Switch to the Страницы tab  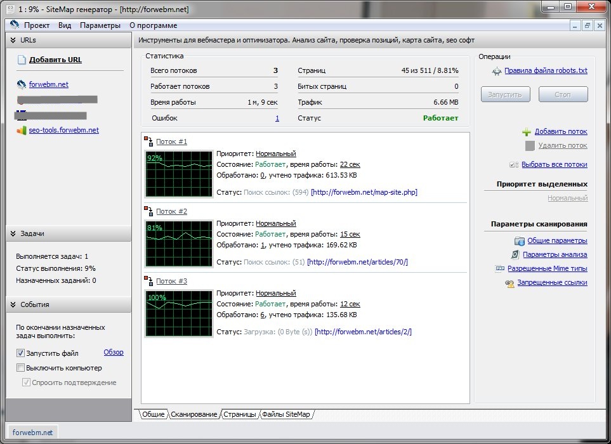pyautogui.click(x=240, y=414)
